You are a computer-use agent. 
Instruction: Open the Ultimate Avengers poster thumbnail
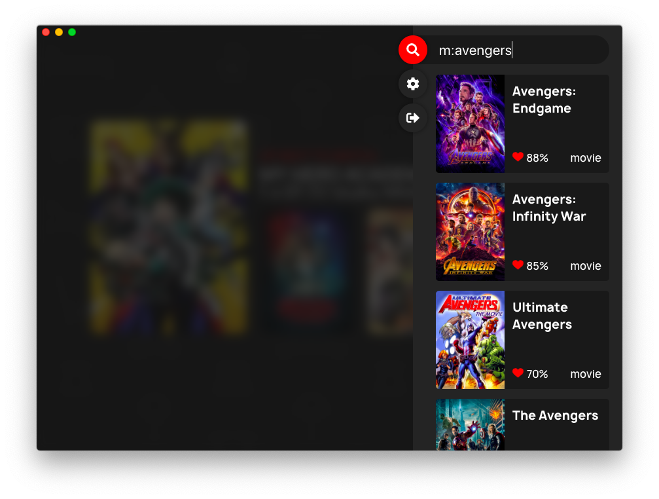point(470,340)
